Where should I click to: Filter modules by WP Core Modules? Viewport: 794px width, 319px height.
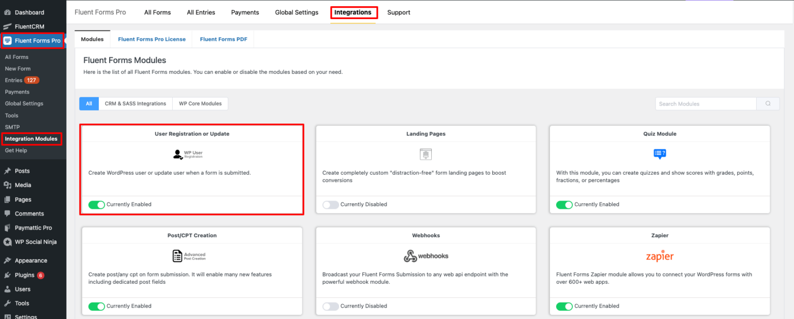(200, 103)
